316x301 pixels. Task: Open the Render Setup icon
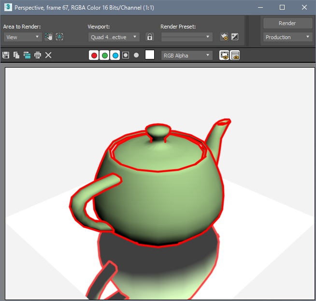click(x=224, y=37)
